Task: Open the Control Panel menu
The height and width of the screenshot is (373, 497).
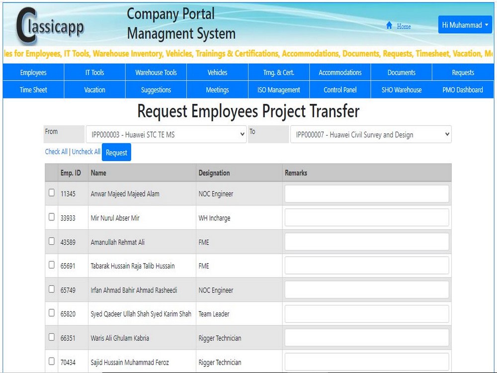Action: click(340, 90)
